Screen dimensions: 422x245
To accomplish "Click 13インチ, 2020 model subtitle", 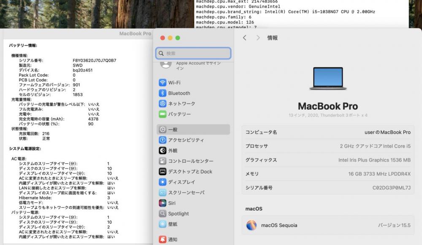I will coord(328,115).
